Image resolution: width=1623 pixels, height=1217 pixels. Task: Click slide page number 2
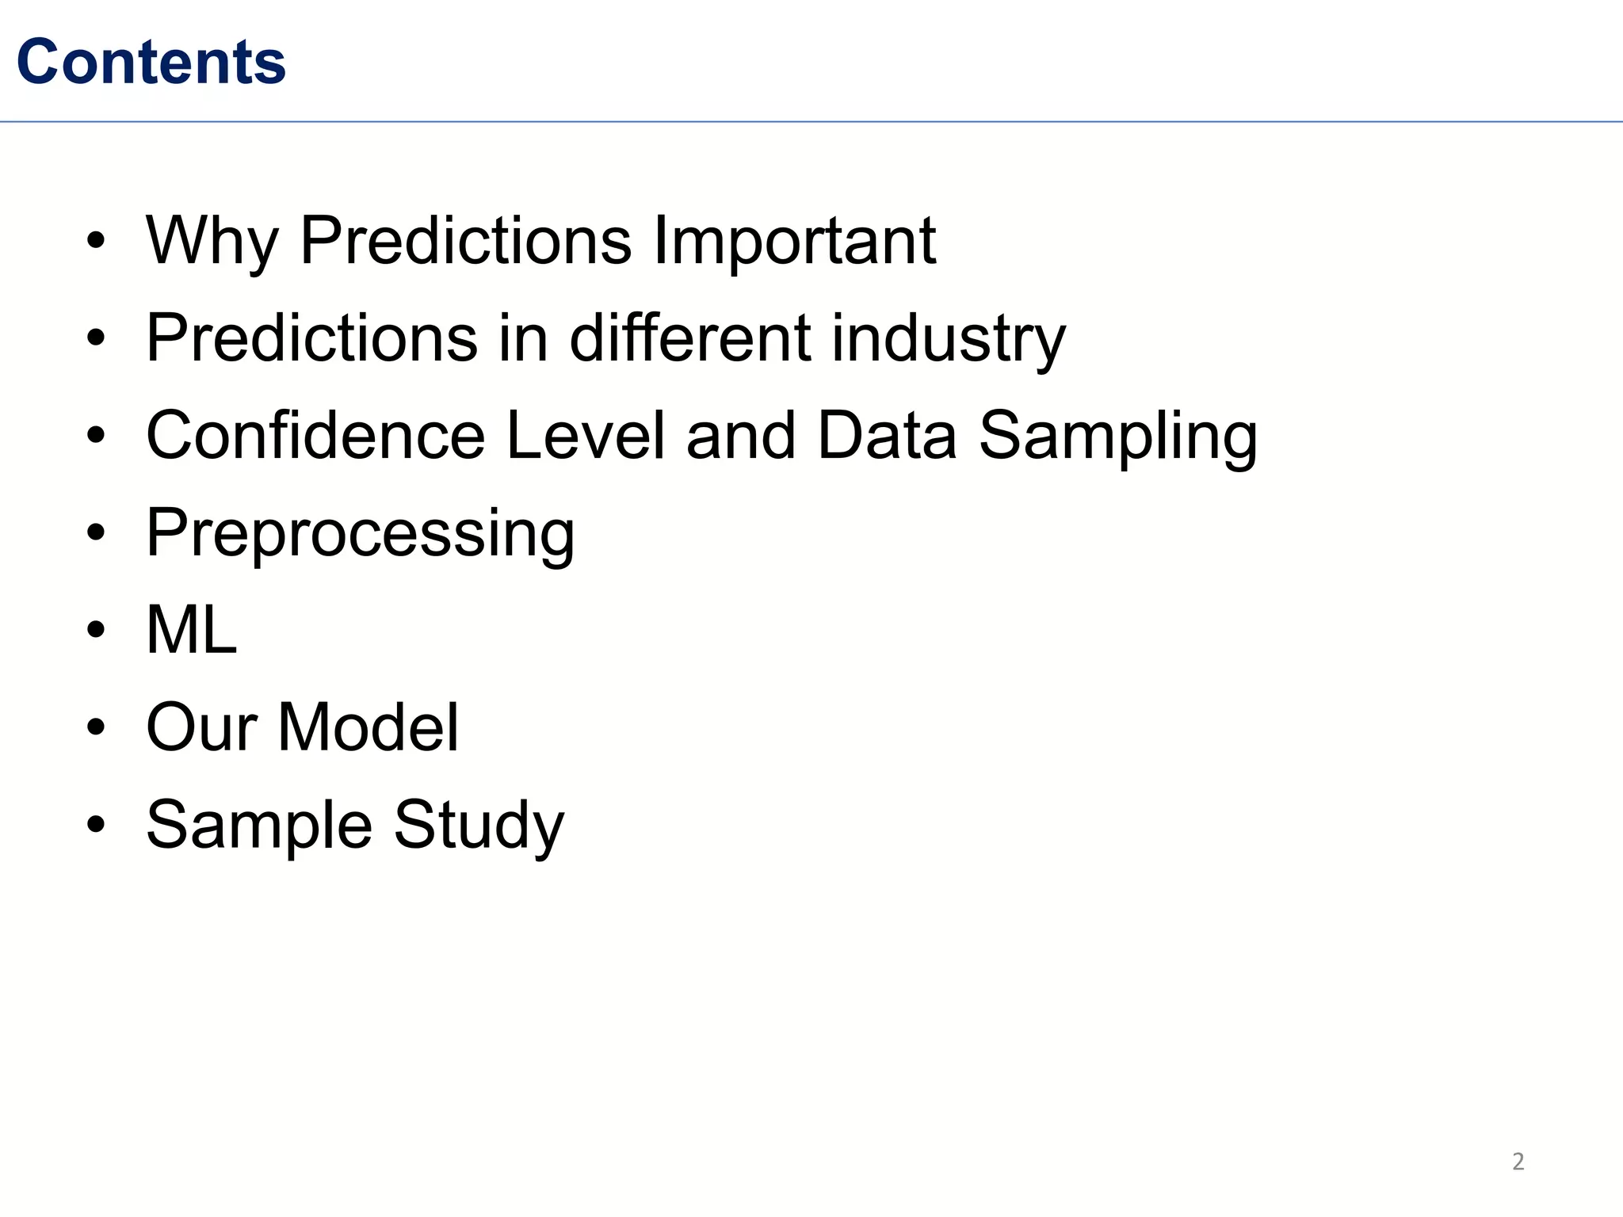1518,1162
